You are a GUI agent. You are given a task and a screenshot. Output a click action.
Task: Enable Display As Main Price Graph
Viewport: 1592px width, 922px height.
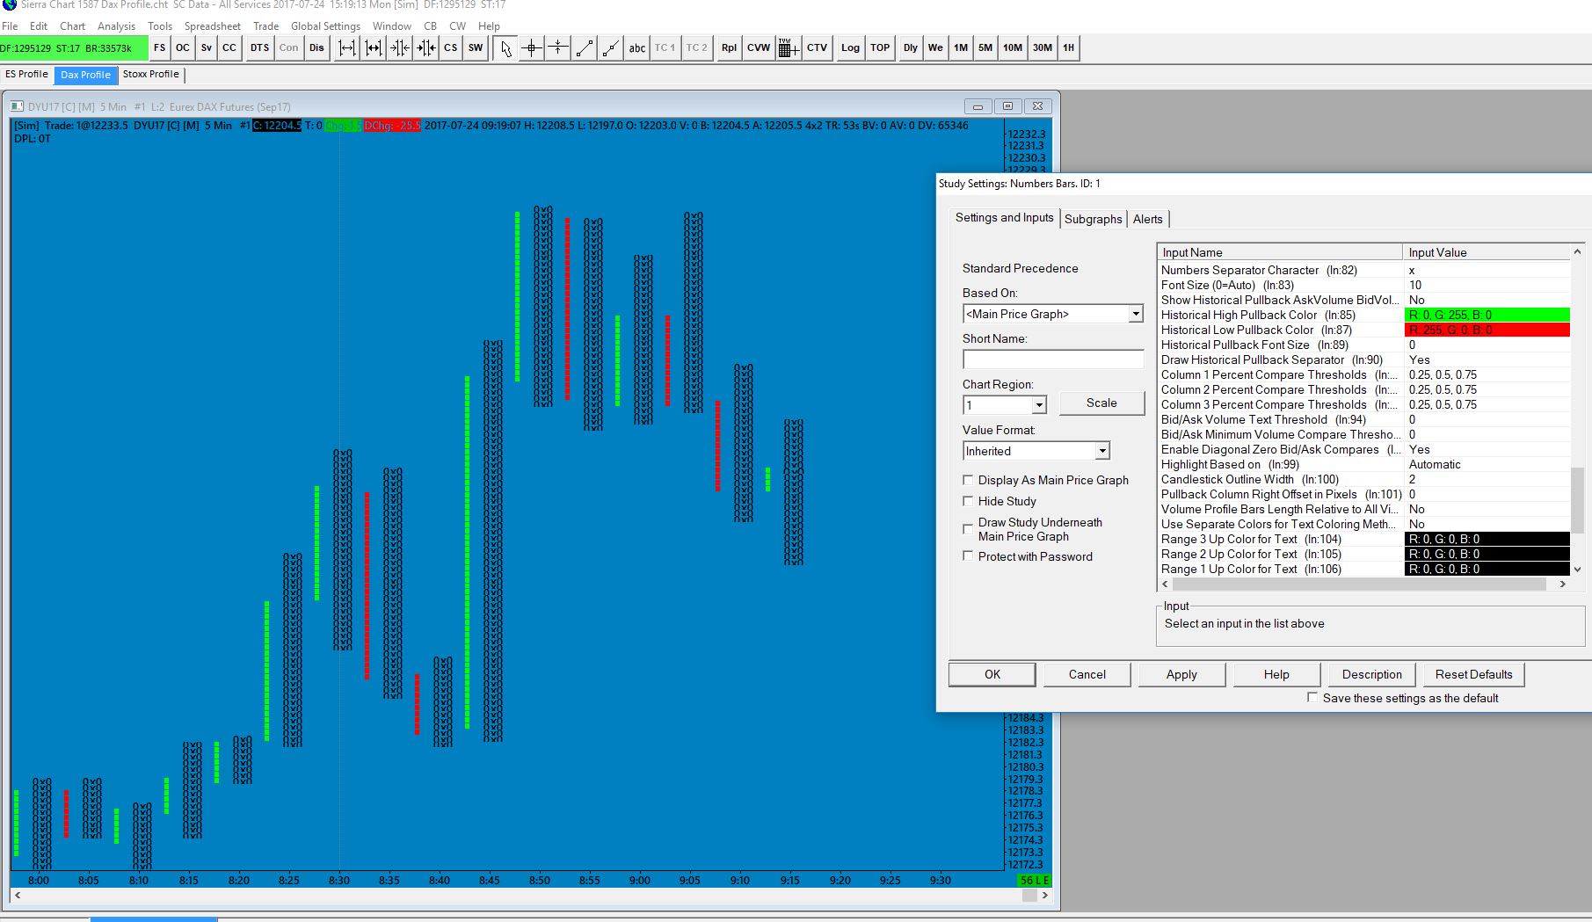(969, 480)
